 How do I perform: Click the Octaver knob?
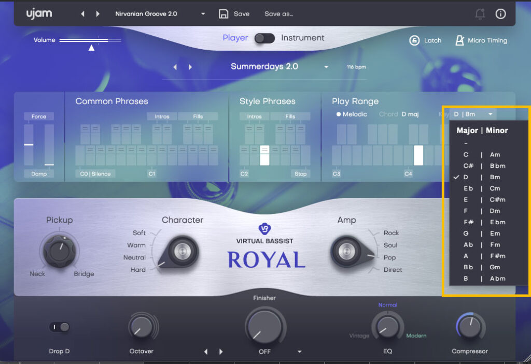point(141,327)
